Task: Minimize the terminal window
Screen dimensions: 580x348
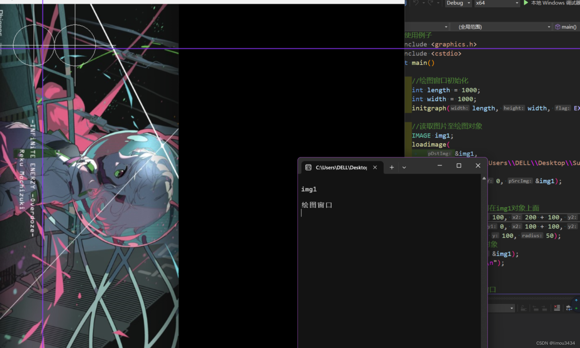Action: (x=440, y=166)
